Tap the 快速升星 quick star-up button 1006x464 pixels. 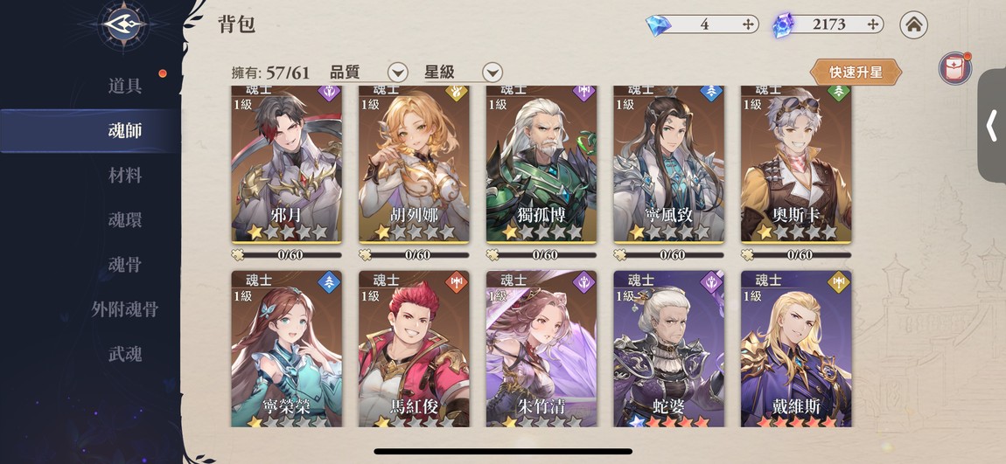pyautogui.click(x=856, y=73)
